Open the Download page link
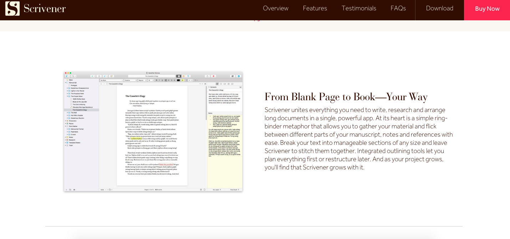510x239 pixels. point(440,8)
